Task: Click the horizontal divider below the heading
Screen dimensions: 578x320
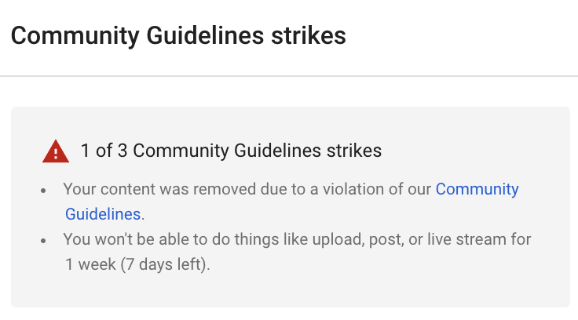Action: pos(289,76)
